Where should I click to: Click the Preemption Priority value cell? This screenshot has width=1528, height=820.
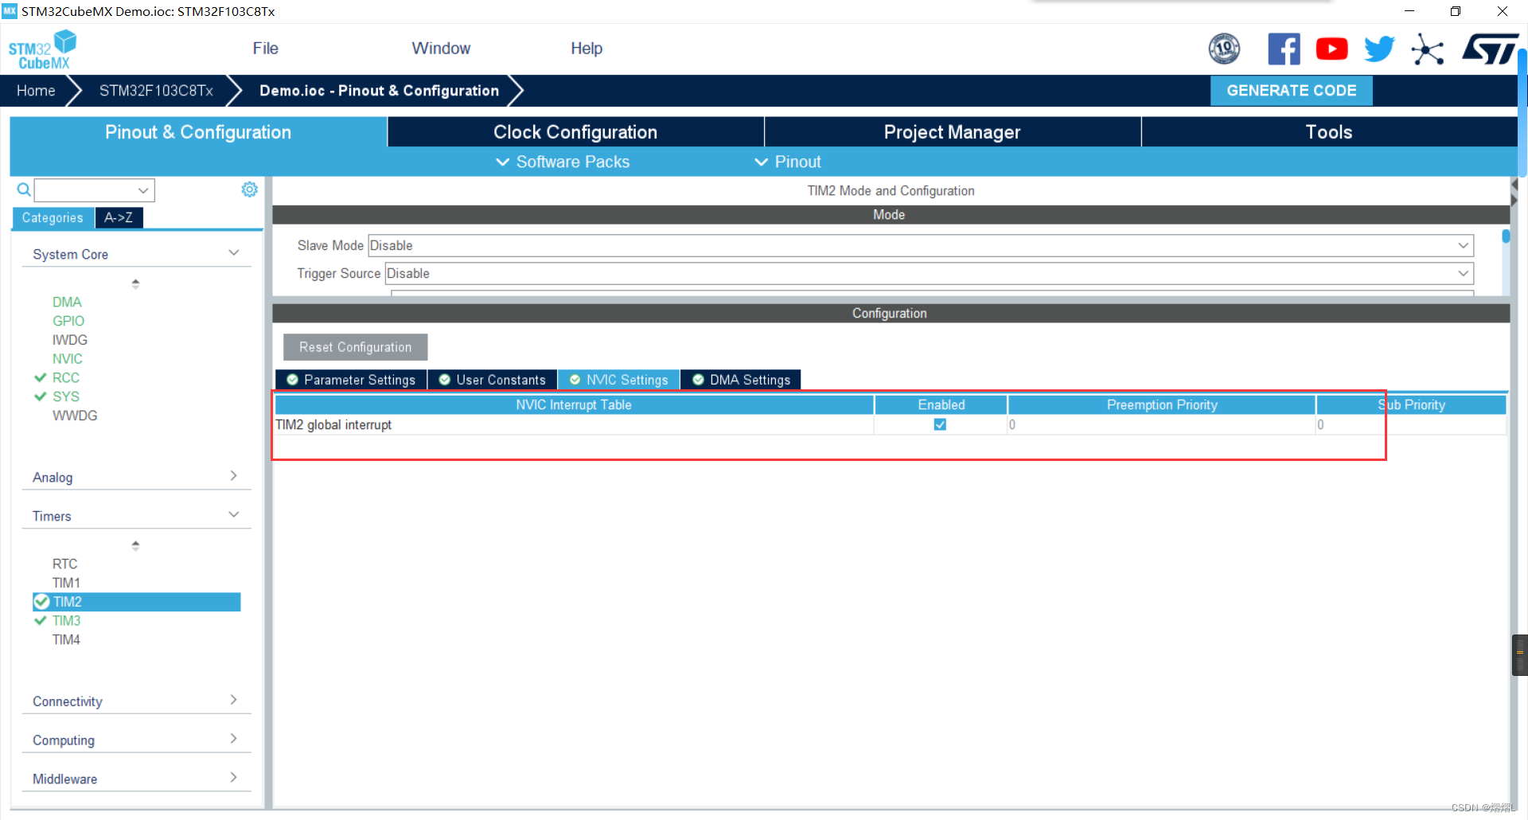[x=1161, y=424]
